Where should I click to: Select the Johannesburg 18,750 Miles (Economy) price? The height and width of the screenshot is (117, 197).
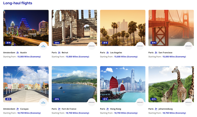click(x=174, y=113)
